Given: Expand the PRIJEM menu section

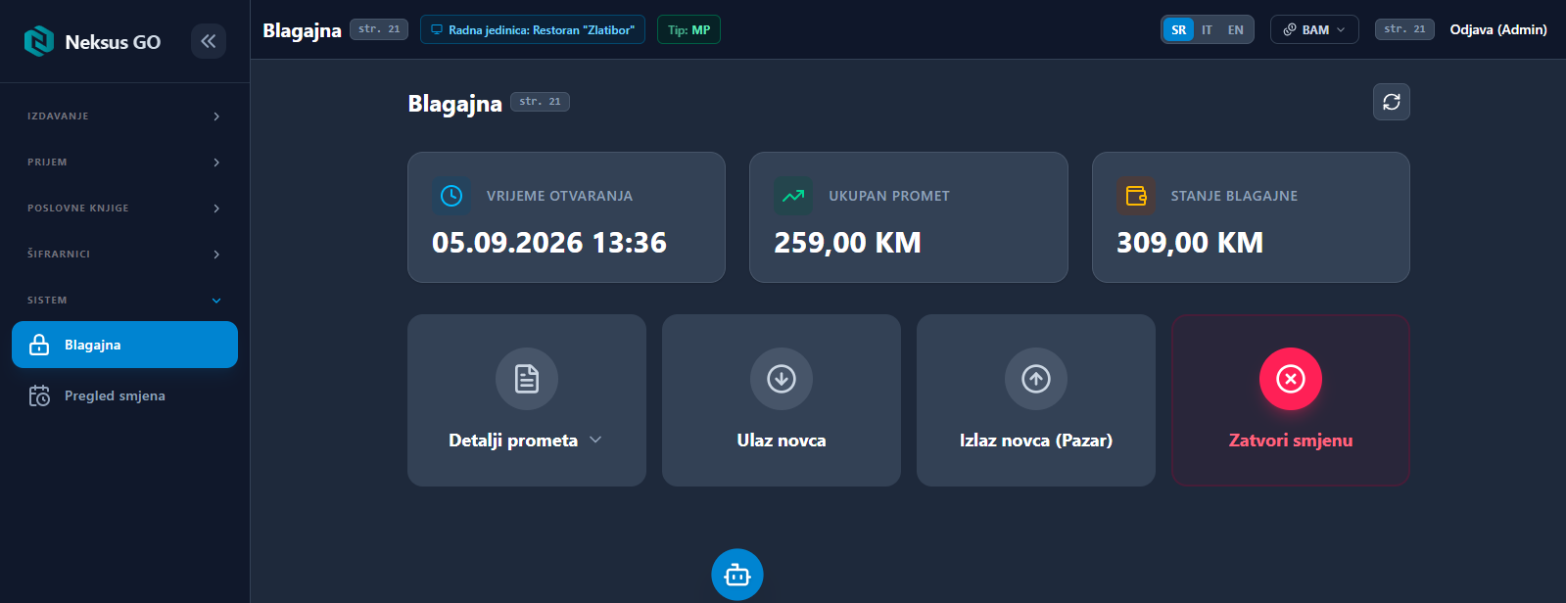Looking at the screenshot, I should point(124,162).
